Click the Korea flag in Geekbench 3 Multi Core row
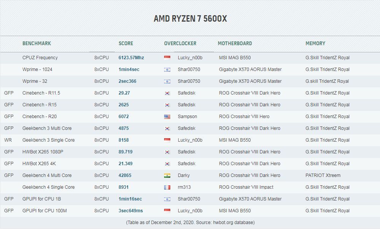The width and height of the screenshot is (380, 229). 167,128
